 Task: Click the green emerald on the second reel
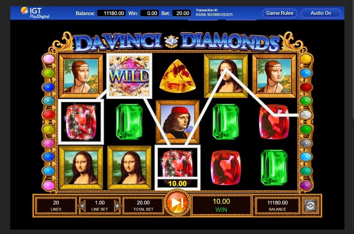[129, 122]
